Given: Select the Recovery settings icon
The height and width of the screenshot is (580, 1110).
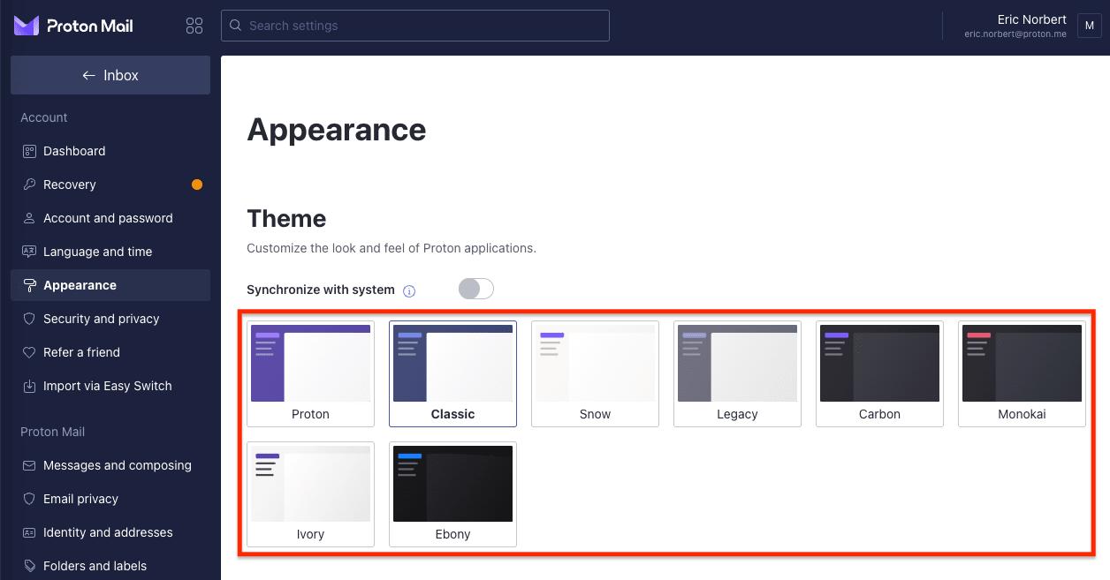Looking at the screenshot, I should (29, 185).
